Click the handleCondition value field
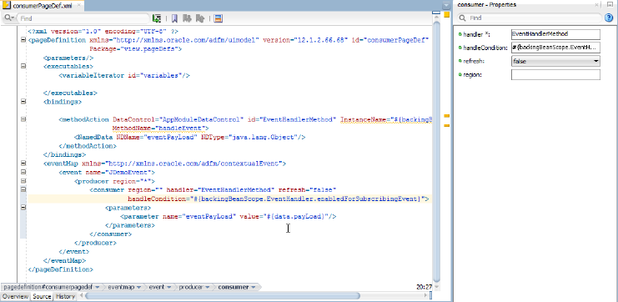Screen dimensions: 618x302 (x=555, y=48)
